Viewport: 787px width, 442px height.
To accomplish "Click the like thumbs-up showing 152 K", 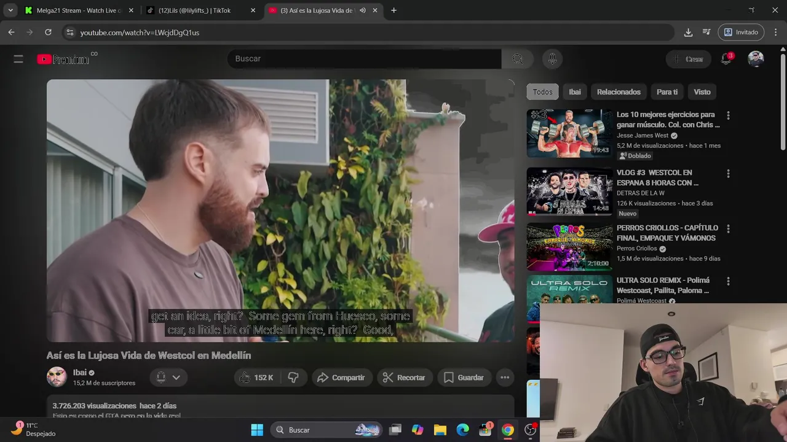I will pos(256,378).
